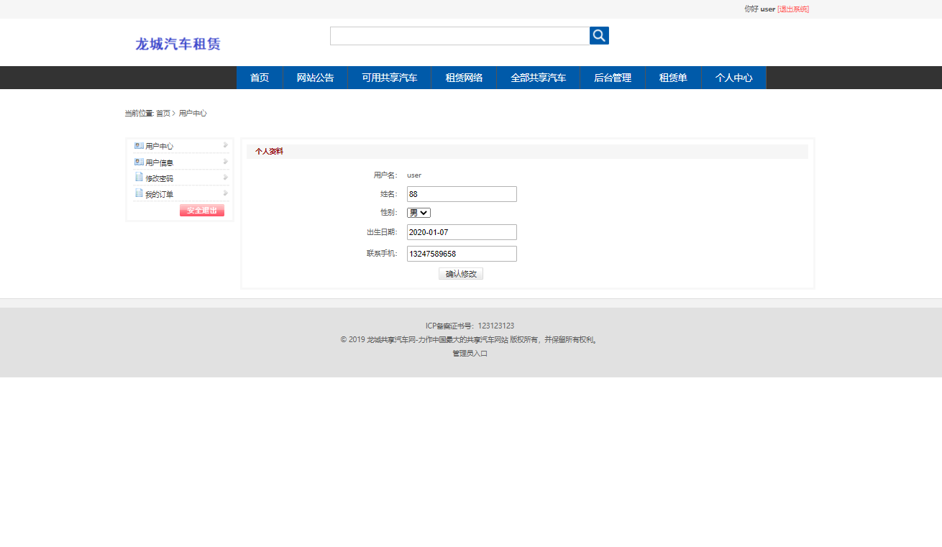942x547 pixels.
Task: Click the 出生日期 birth date field
Action: click(462, 232)
